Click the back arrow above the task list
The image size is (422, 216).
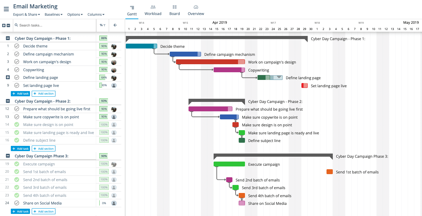coord(115,25)
